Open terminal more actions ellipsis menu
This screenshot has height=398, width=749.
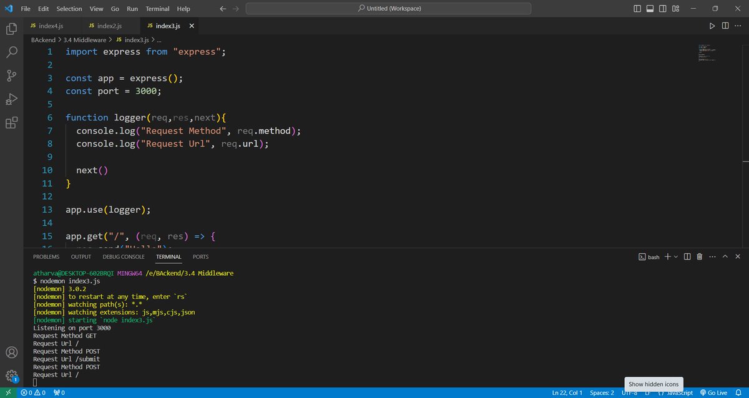click(x=713, y=256)
